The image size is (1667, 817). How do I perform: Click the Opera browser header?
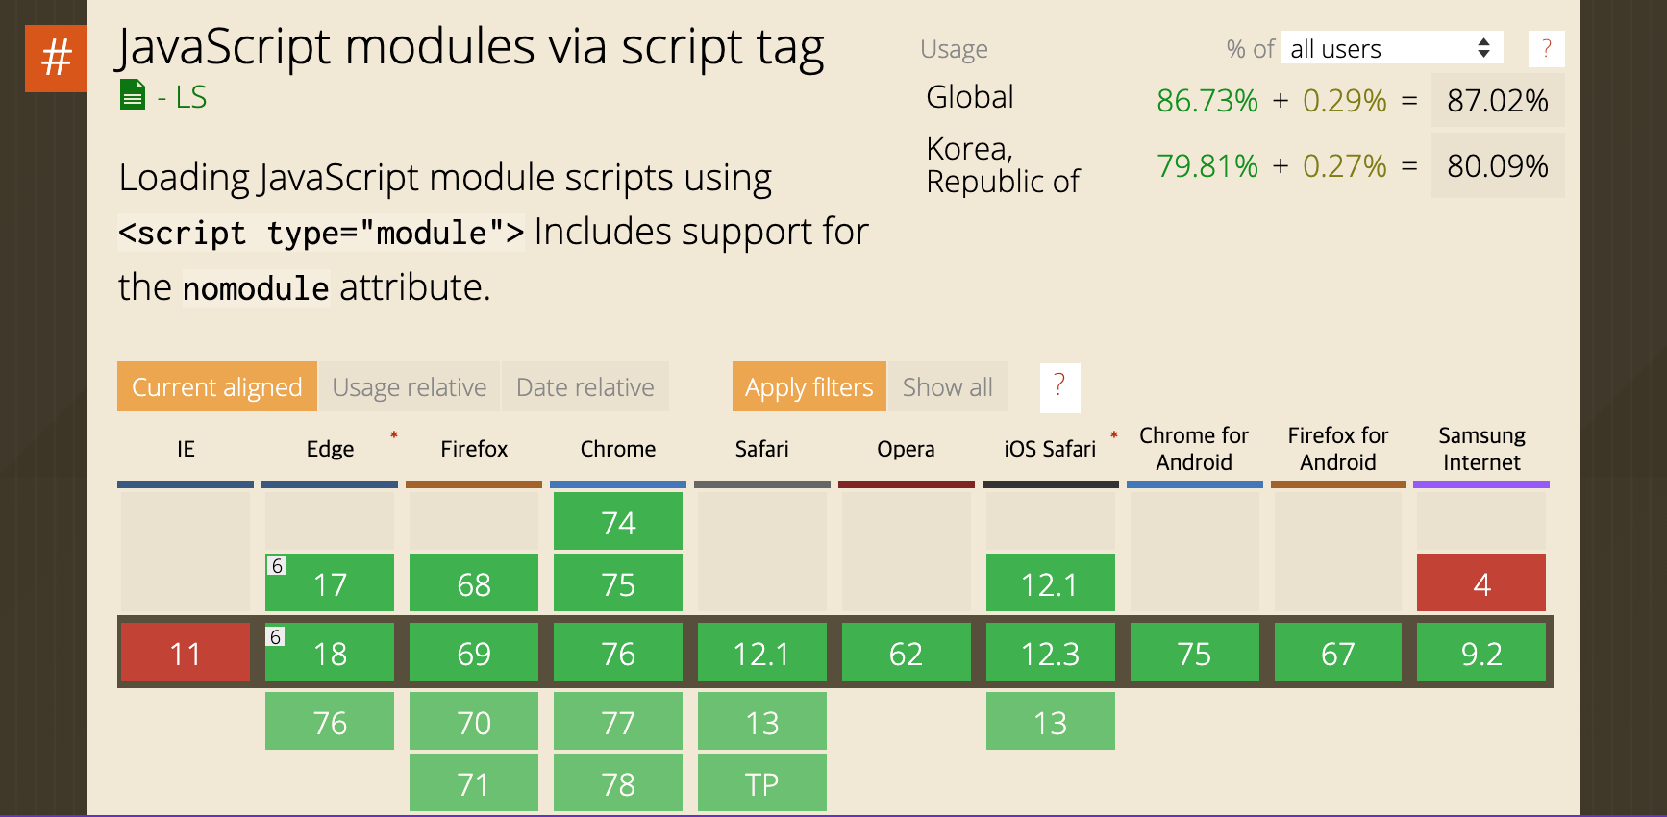[x=906, y=449]
